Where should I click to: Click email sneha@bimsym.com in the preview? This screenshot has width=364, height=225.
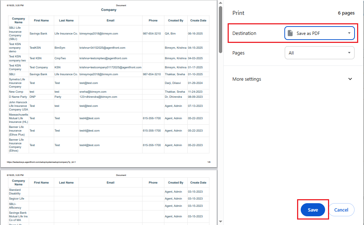(x=93, y=92)
